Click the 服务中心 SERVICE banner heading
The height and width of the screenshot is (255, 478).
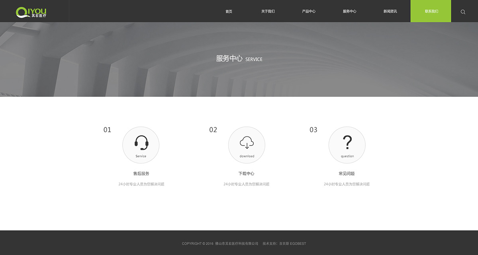click(x=239, y=59)
